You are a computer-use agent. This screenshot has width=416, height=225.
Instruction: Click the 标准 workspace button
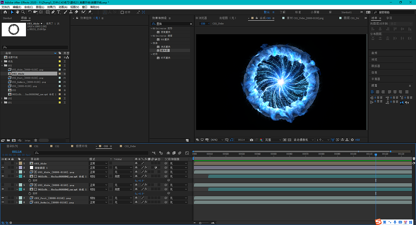[x=298, y=12]
